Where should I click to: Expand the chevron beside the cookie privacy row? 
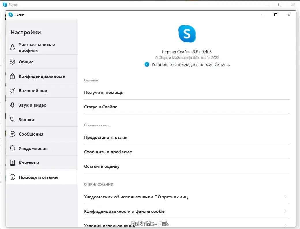(285, 211)
